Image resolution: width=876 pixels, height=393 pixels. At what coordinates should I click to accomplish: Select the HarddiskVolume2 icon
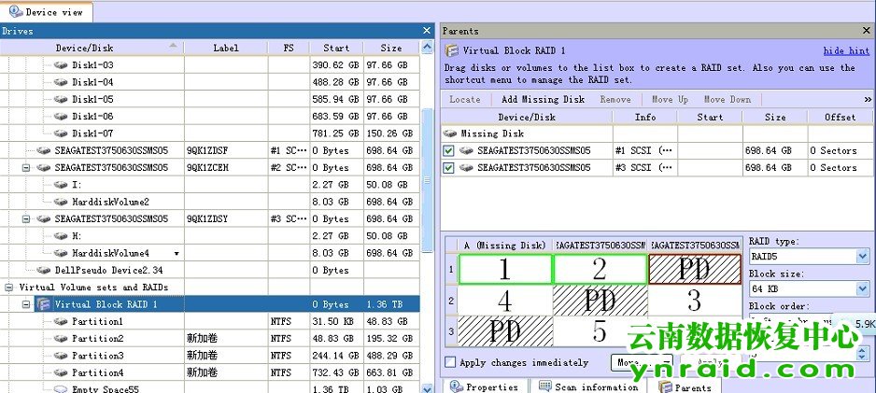click(61, 202)
